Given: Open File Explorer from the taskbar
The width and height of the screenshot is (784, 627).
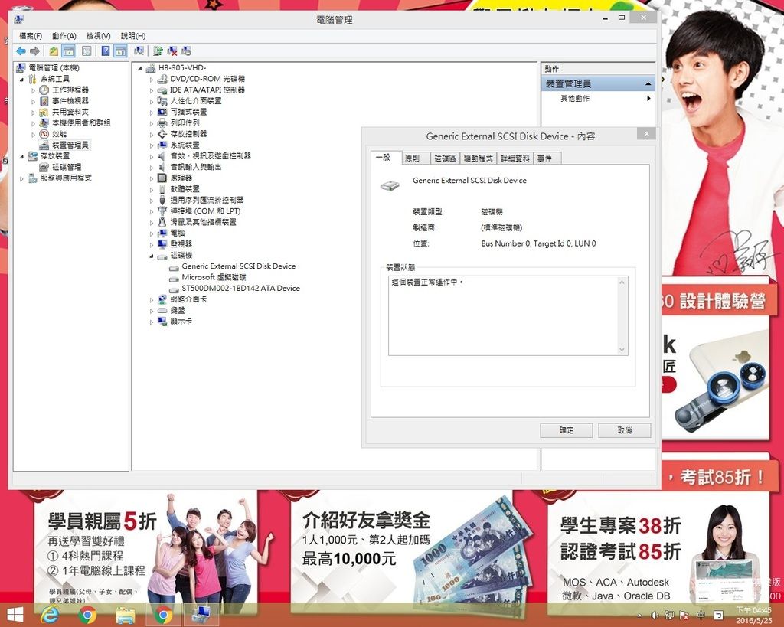Looking at the screenshot, I should click(x=125, y=615).
